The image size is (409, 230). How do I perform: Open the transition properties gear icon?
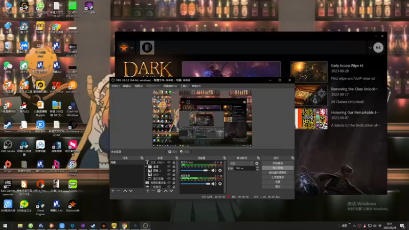point(257,164)
